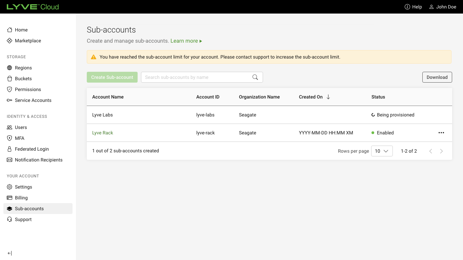Click the search sub-accounts by name field

[197, 77]
